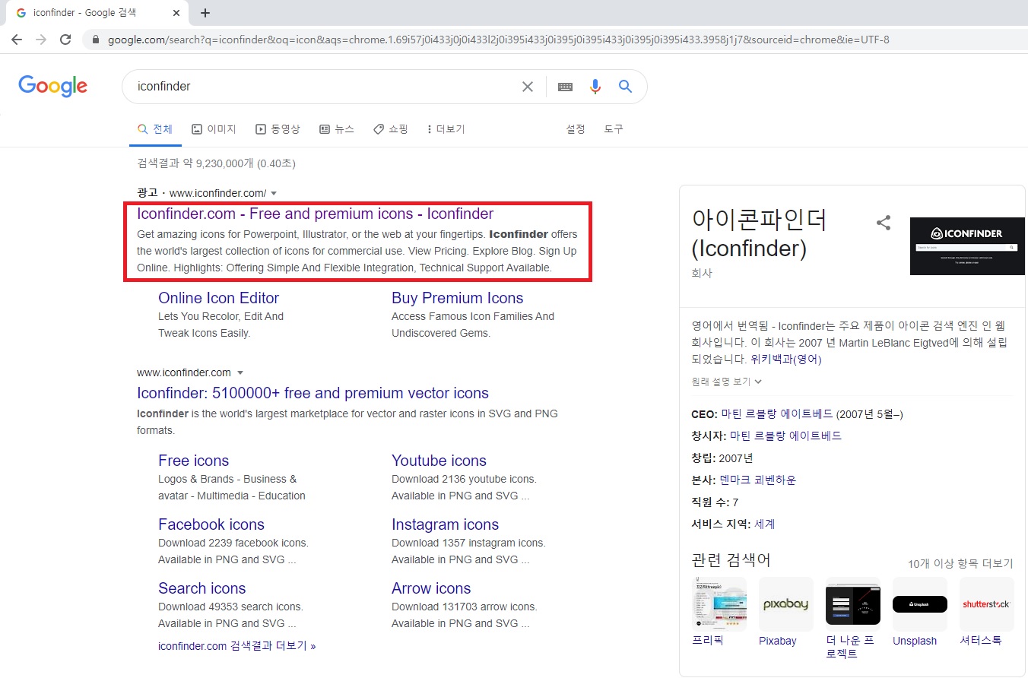Close the iconfinder Google search tab

[x=176, y=13]
